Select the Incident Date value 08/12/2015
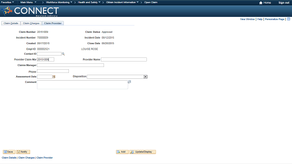This screenshot has height=164, width=292. (x=108, y=38)
